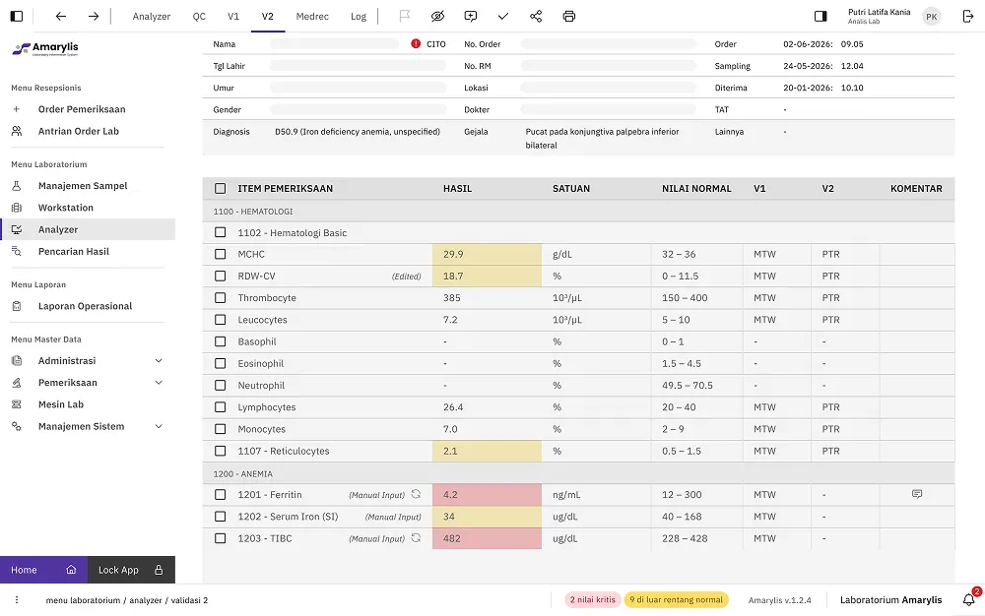Open Pencarian Hasil in sidebar

[x=74, y=252]
